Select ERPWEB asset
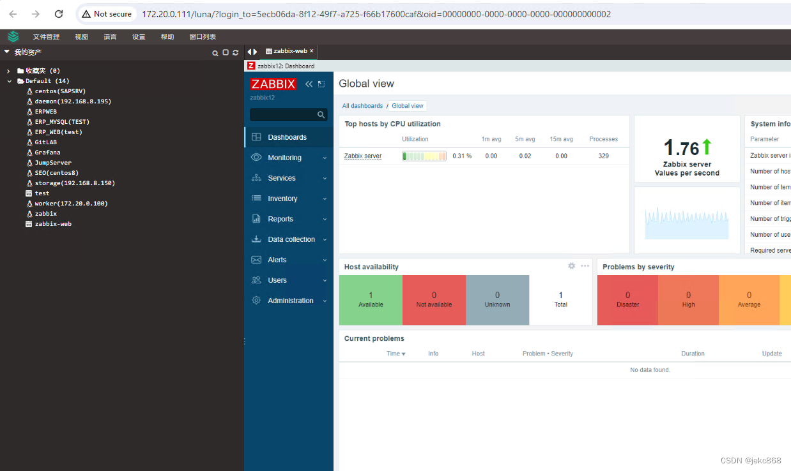The height and width of the screenshot is (471, 791). tap(45, 112)
